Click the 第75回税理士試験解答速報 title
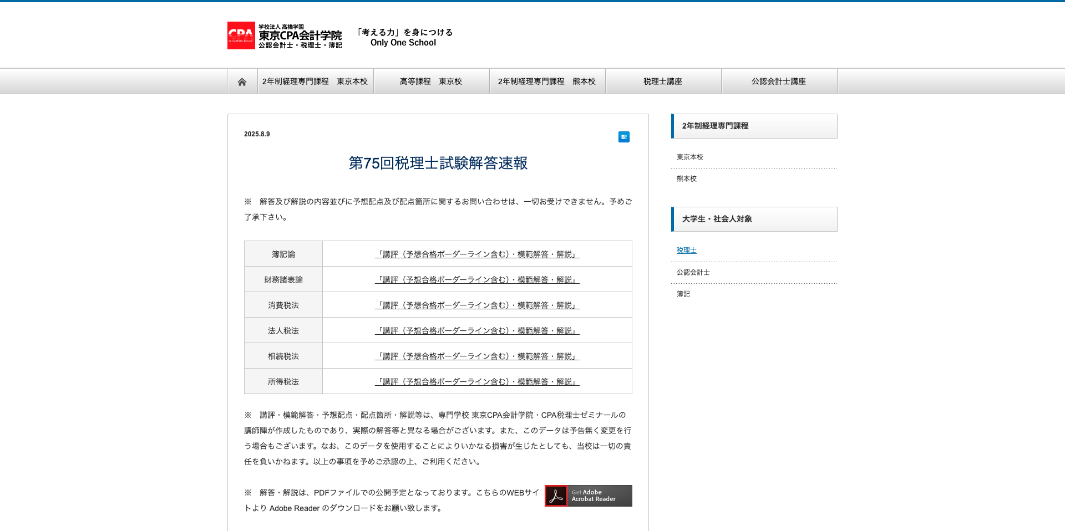 pos(438,163)
